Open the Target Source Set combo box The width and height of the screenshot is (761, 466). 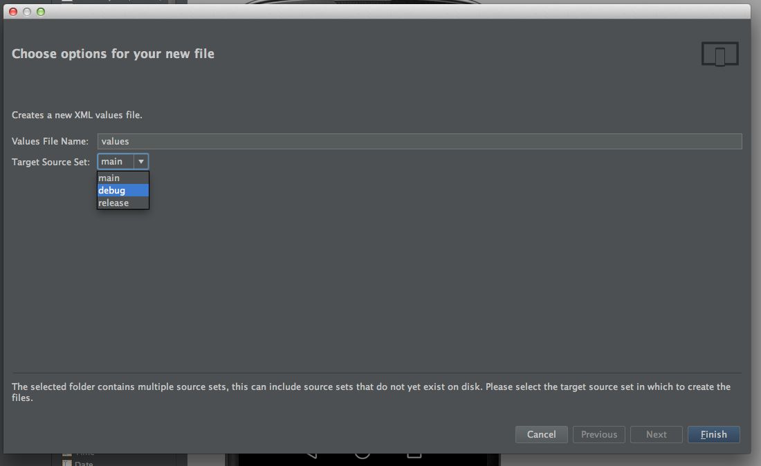coord(122,162)
